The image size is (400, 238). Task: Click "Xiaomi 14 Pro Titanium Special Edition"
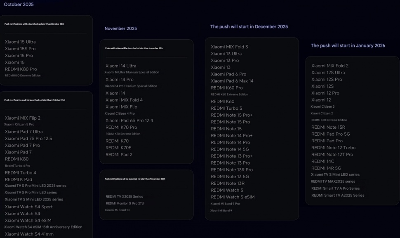pyautogui.click(x=131, y=86)
